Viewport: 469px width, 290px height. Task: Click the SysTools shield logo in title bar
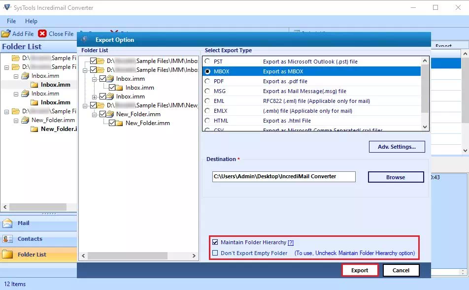coord(7,7)
